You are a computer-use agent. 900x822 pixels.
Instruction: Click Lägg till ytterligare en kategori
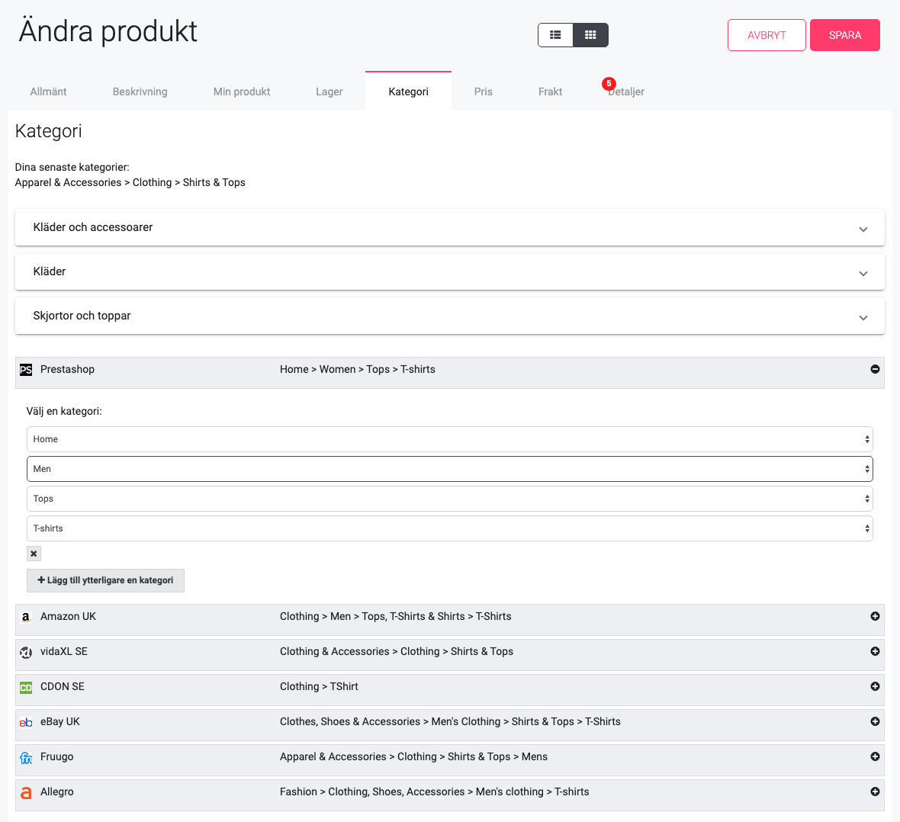(105, 580)
